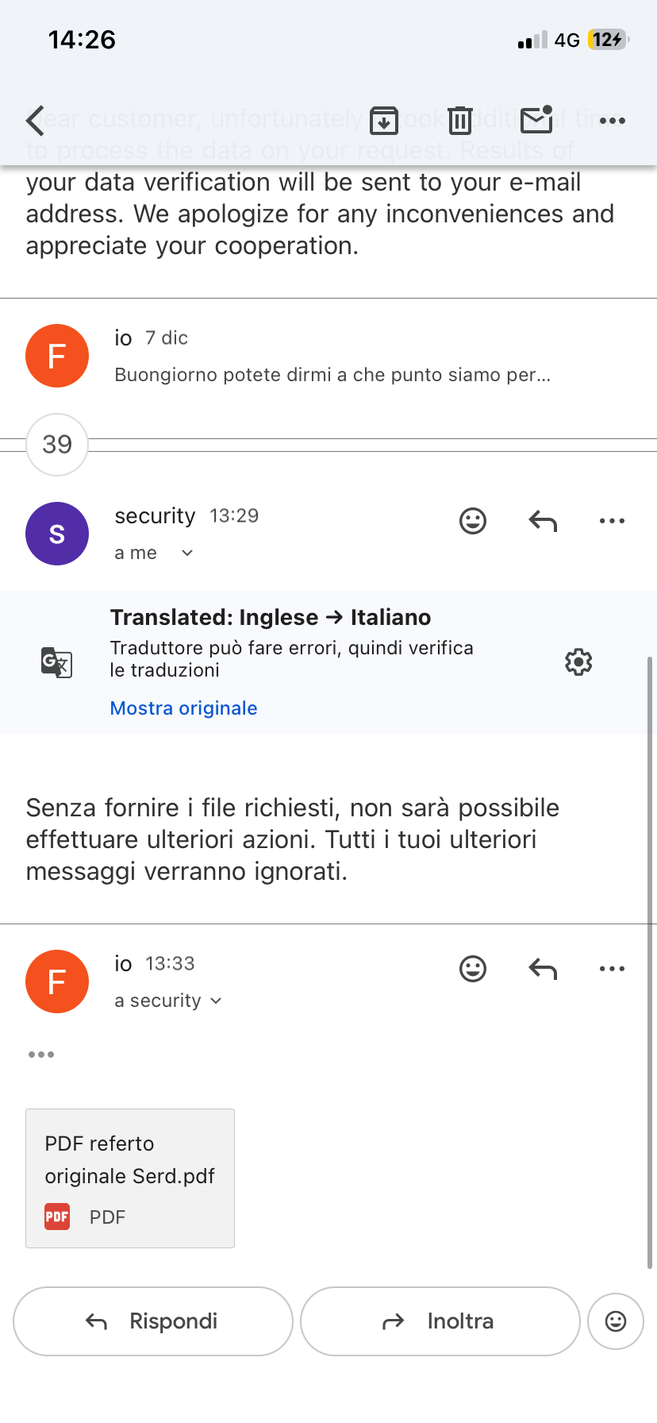Open collapsed message from 7 dic
This screenshot has width=657, height=1423.
(332, 357)
